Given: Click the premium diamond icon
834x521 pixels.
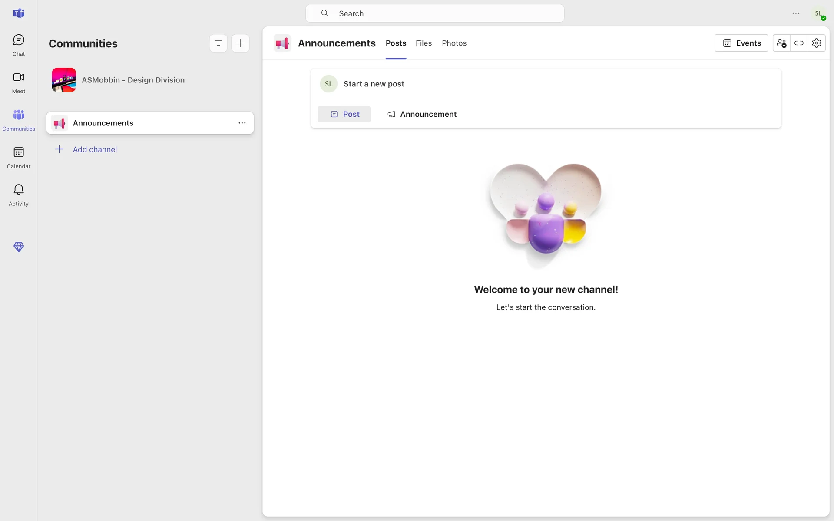Looking at the screenshot, I should [x=18, y=247].
